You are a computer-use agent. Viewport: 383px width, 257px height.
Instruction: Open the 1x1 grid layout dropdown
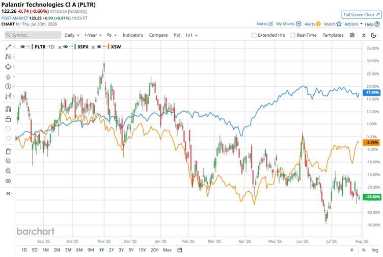[191, 35]
